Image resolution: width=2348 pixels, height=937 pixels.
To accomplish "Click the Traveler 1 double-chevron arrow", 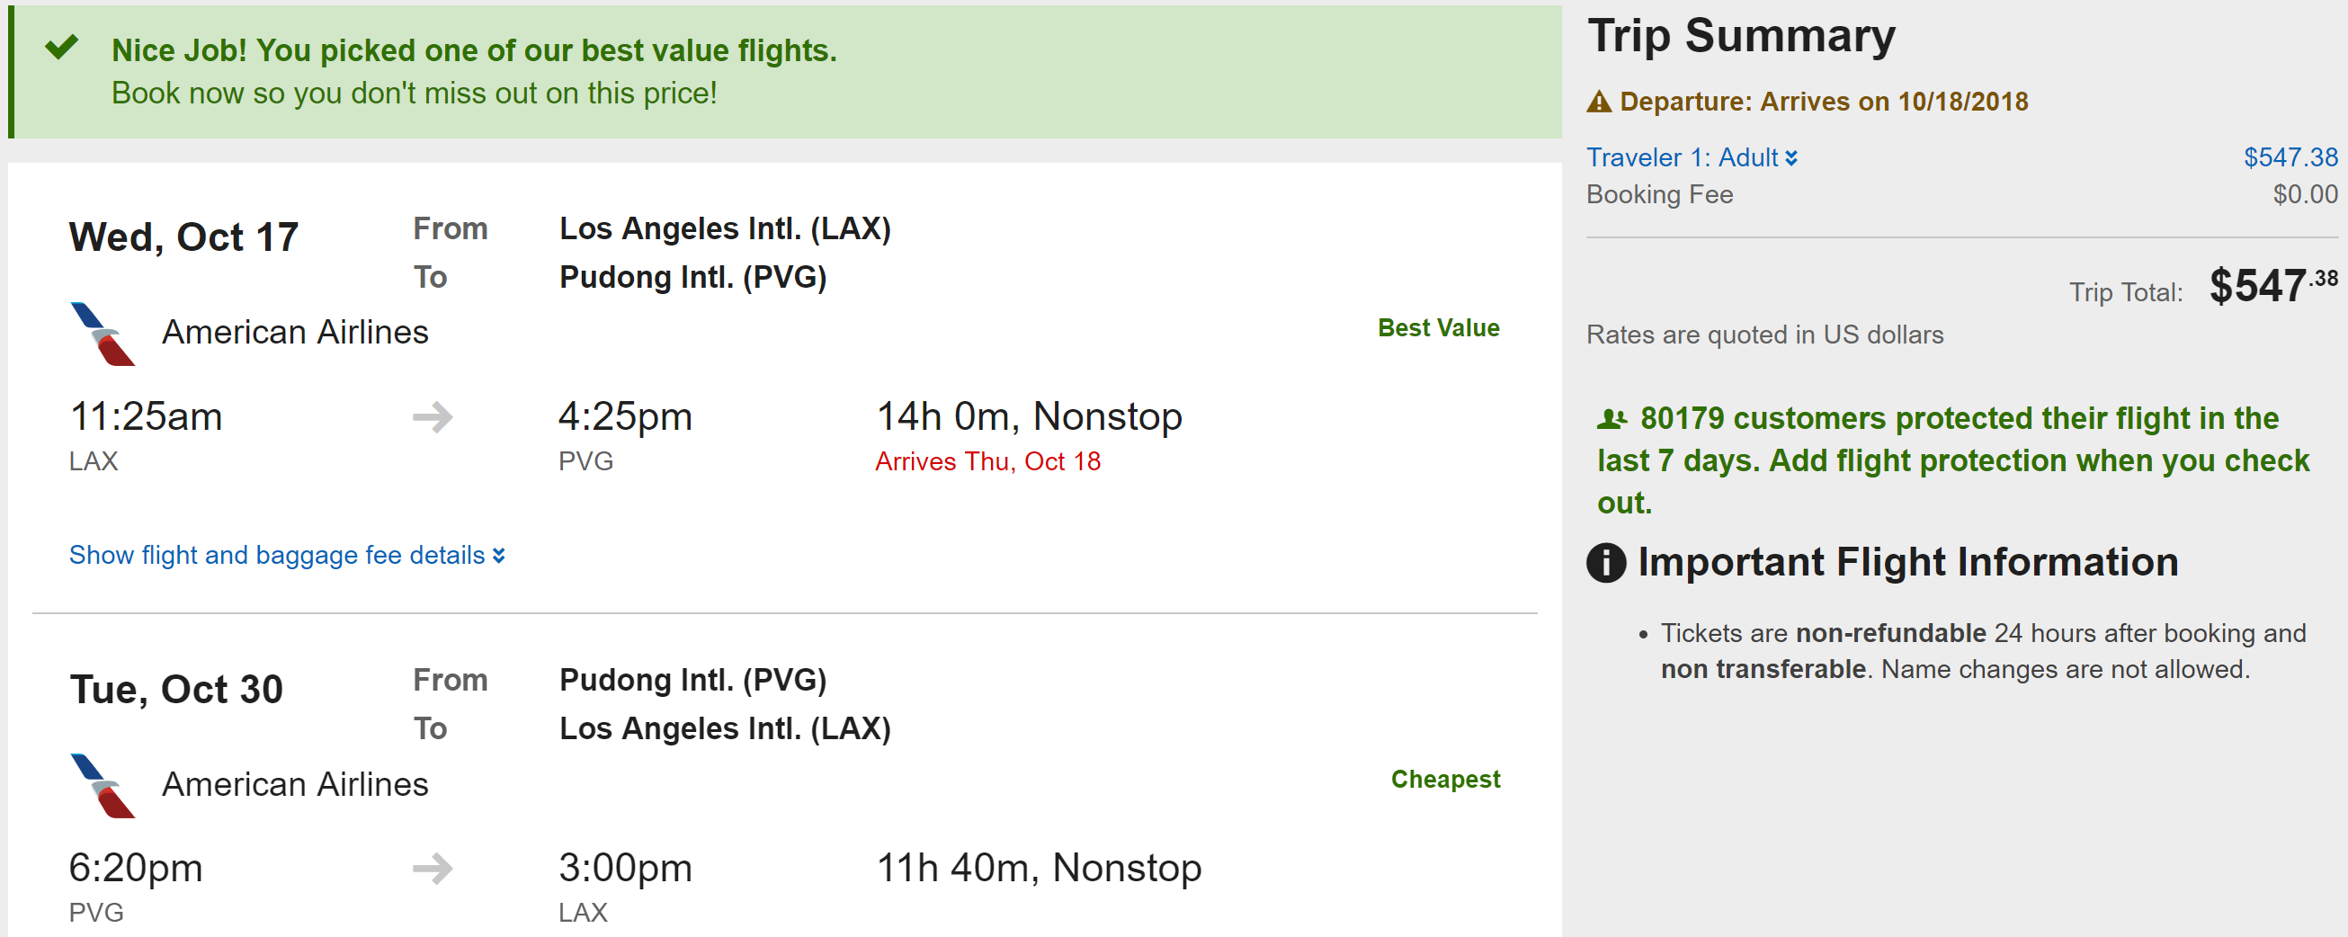I will tap(1791, 158).
